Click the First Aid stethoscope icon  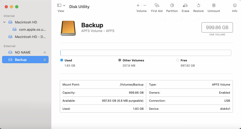click(157, 5)
